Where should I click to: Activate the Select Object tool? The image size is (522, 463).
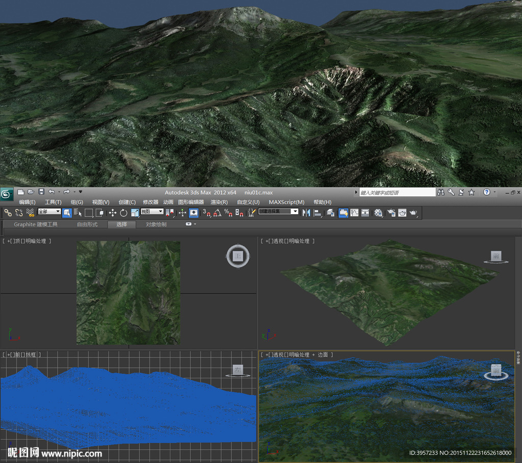pyautogui.click(x=67, y=213)
